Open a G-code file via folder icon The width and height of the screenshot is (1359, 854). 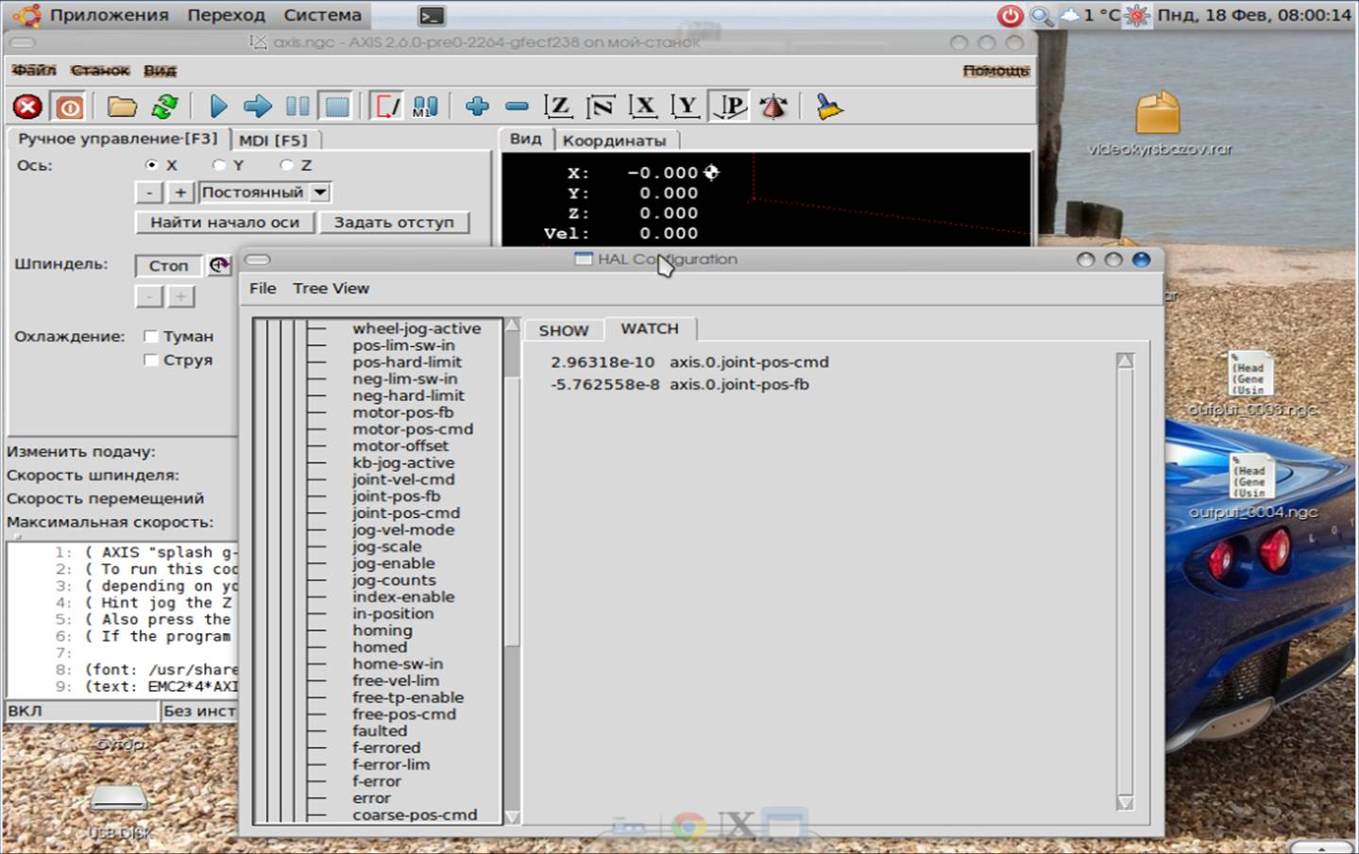click(x=121, y=107)
